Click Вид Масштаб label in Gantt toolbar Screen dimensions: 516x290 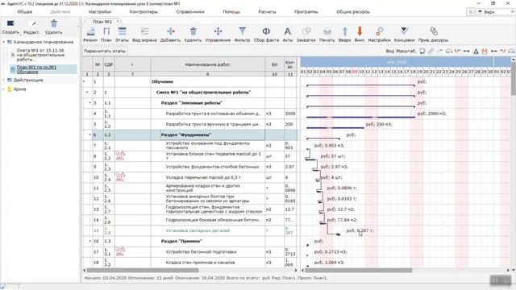[401, 51]
